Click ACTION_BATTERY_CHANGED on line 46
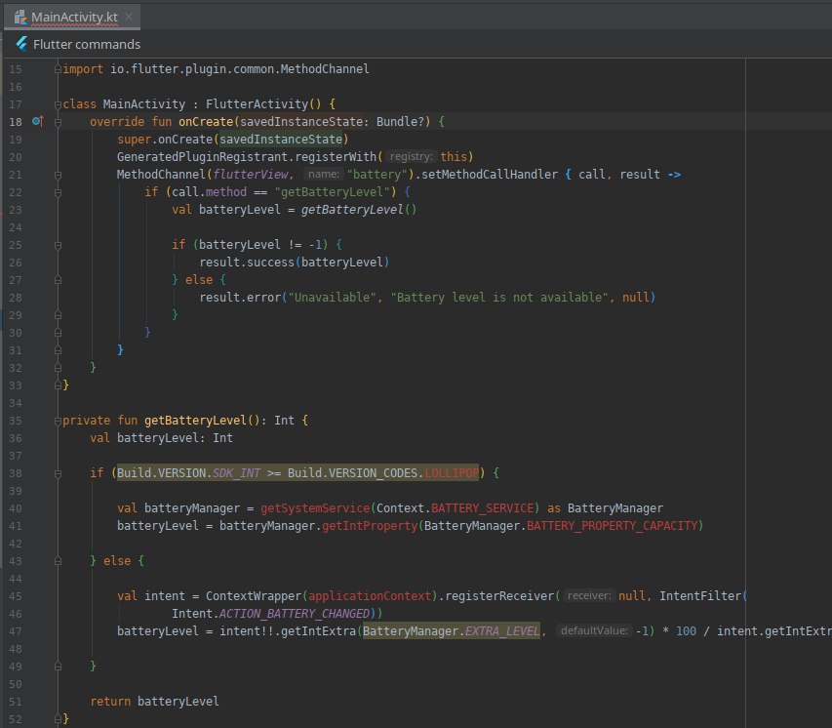 coord(295,614)
